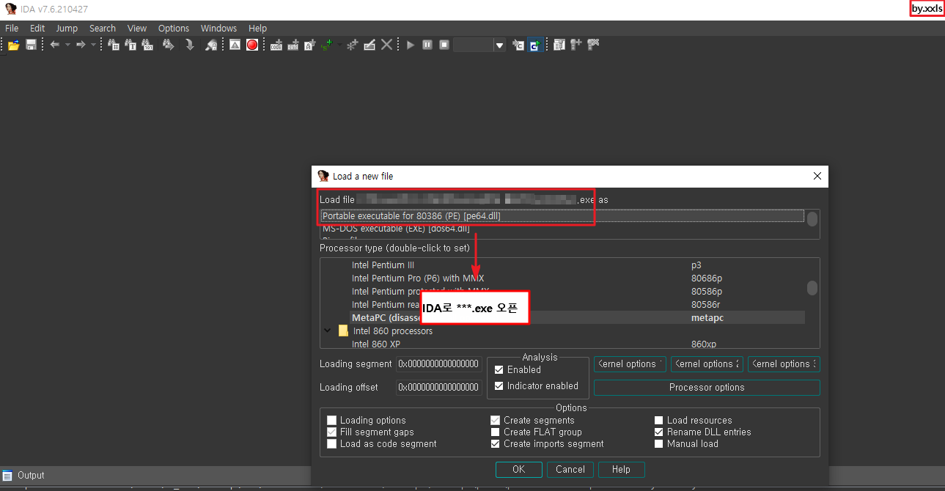Click the stop process square icon
The image size is (945, 491).
[x=444, y=45]
